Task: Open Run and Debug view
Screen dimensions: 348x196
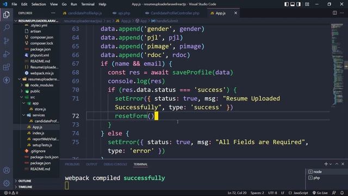Action: (x=7, y=54)
